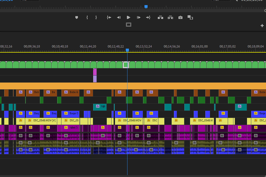
Task: Open the Comparison View button
Action: [190, 18]
